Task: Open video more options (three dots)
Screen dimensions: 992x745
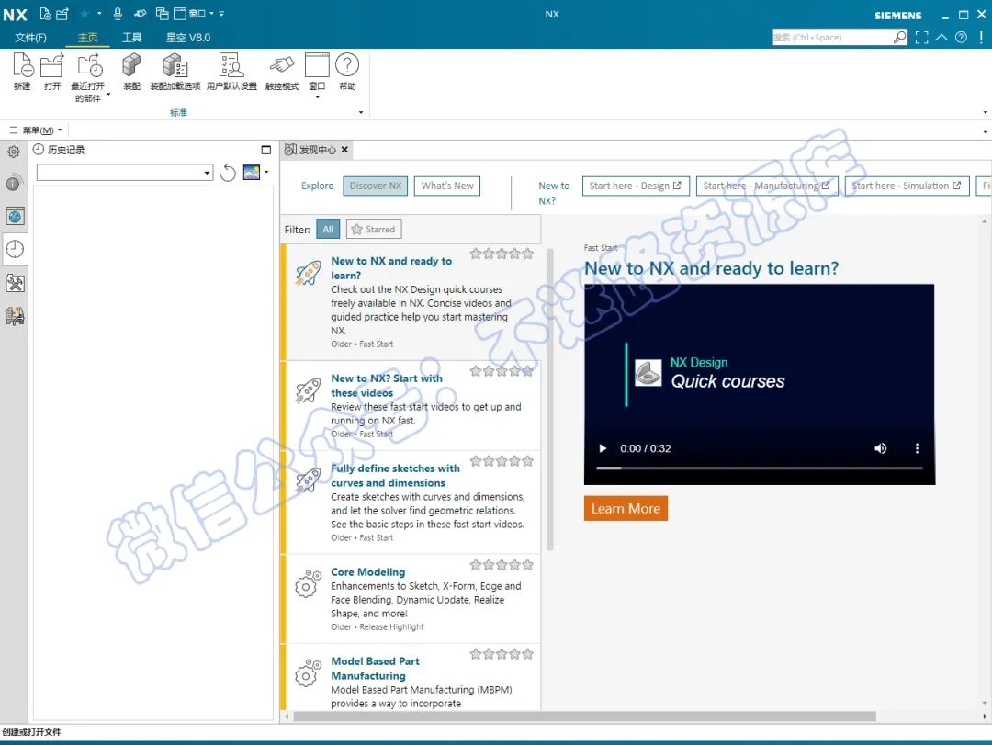Action: click(x=917, y=448)
